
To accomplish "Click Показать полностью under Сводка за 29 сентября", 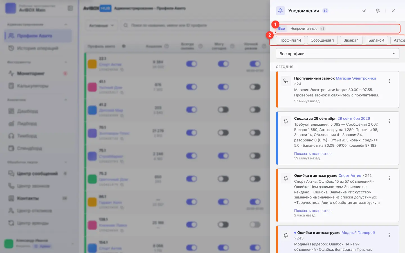I will 313,153.
